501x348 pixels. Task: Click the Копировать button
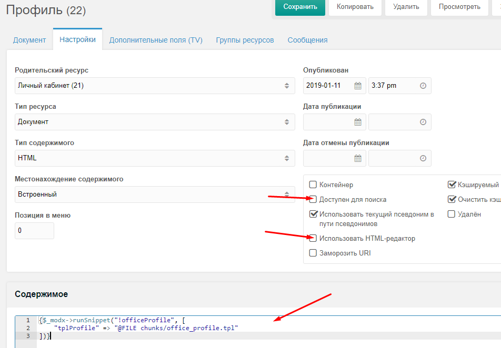[355, 7]
